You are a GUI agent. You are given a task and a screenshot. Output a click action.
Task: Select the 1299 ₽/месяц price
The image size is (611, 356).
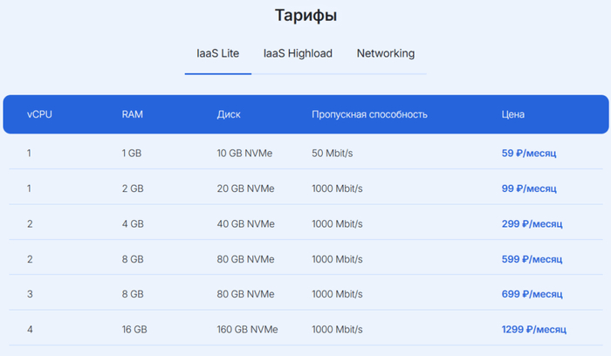click(x=533, y=330)
